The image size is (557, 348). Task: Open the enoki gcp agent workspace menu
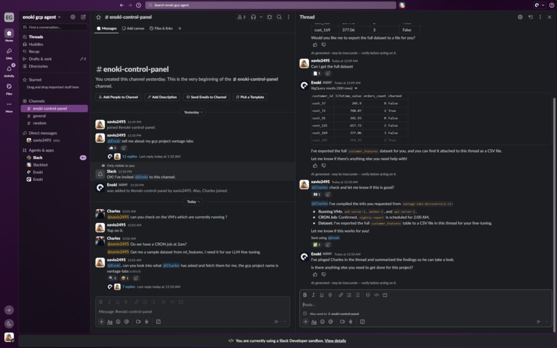pyautogui.click(x=41, y=17)
